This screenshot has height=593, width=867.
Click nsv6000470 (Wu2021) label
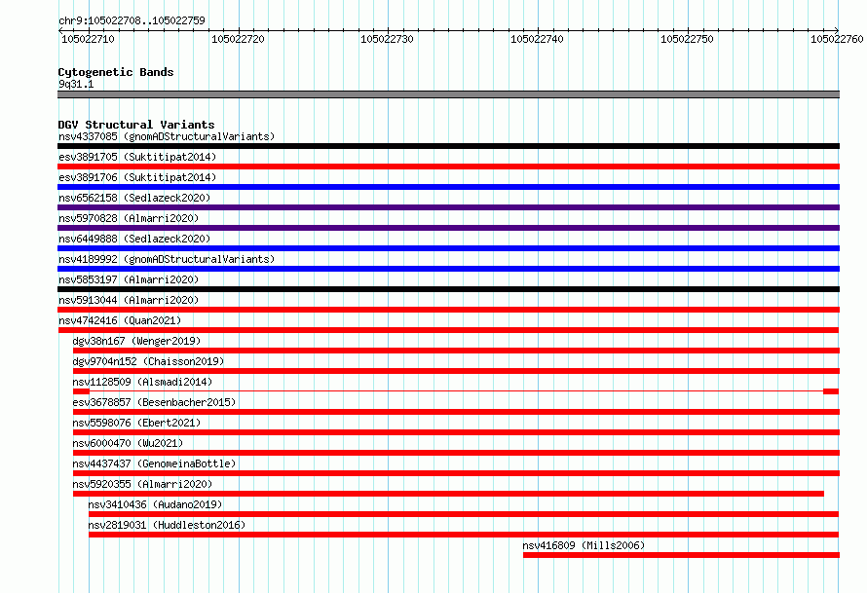(128, 443)
